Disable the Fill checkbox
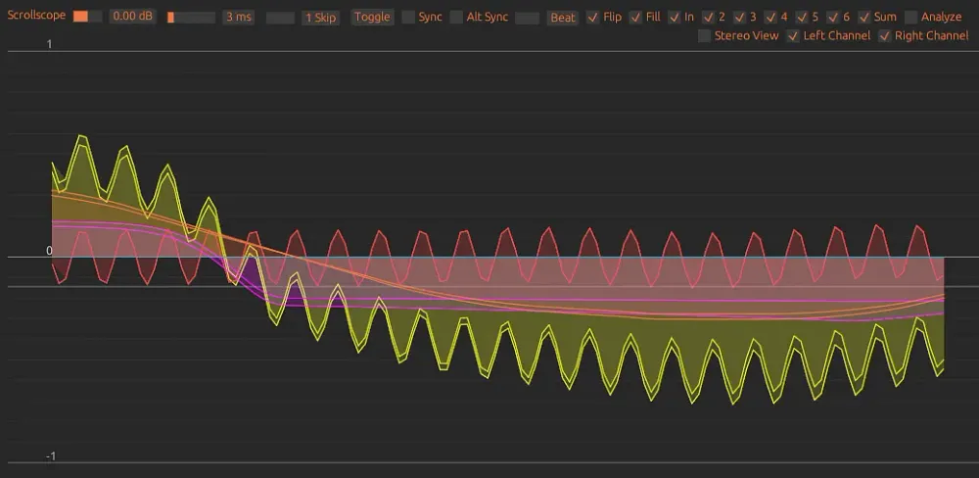The height and width of the screenshot is (478, 979). click(635, 18)
